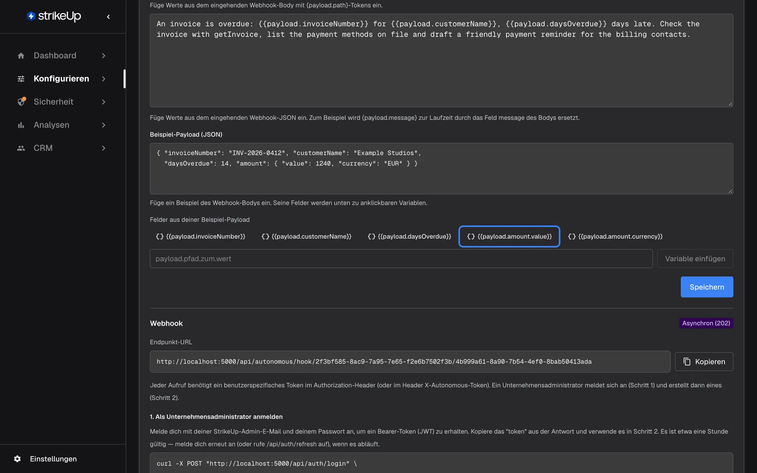The height and width of the screenshot is (473, 757).
Task: Click the Beispiel-Payload (JSON) label
Action: click(186, 135)
